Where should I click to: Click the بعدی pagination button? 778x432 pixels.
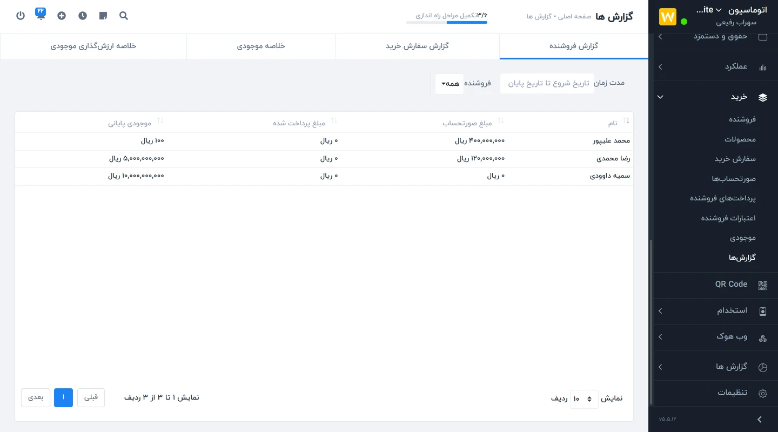click(36, 397)
